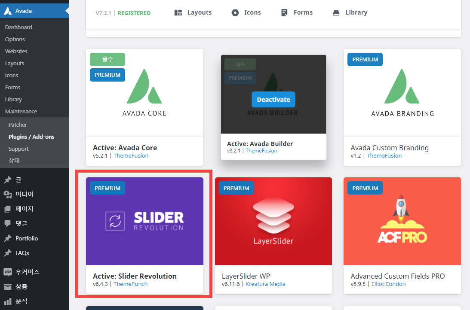470x310 pixels.
Task: Open the Layouts tab in header
Action: (193, 12)
